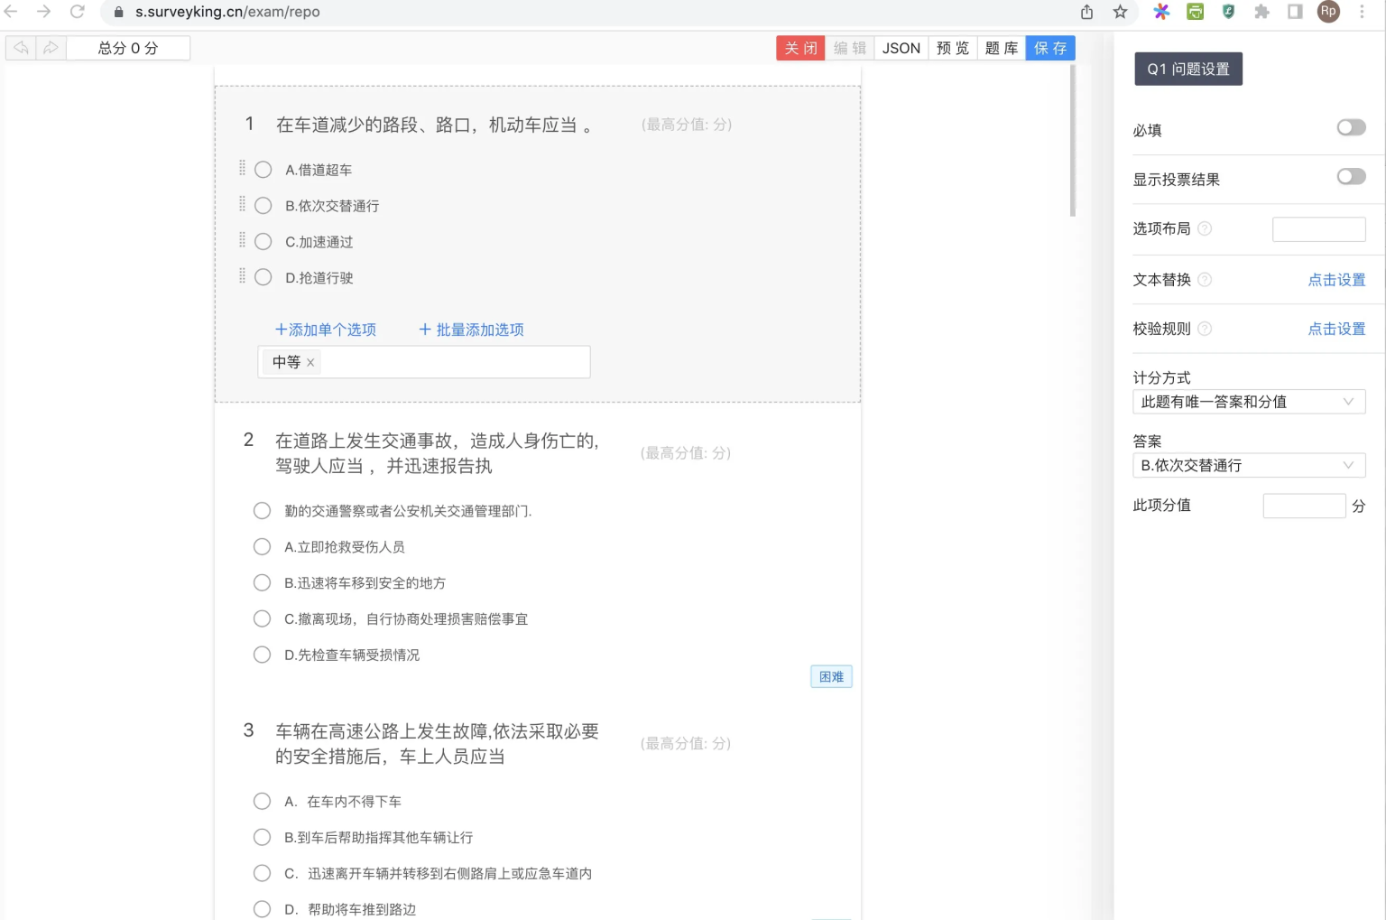The height and width of the screenshot is (920, 1386).
Task: Click the redo arrow icon
Action: 51,48
